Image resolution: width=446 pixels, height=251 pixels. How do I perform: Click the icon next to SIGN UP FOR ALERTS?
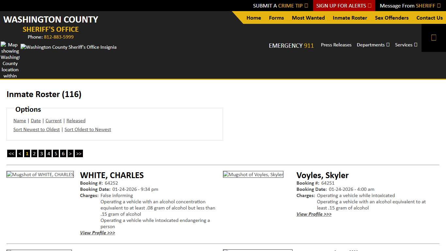[x=370, y=6]
